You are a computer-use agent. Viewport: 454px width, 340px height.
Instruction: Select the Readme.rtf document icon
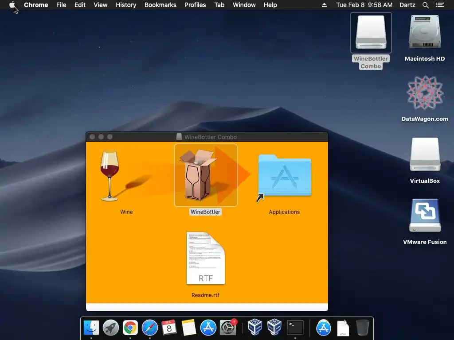tap(205, 258)
